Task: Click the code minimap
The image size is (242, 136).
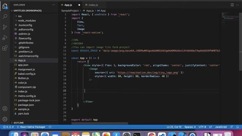Action: [x=230, y=18]
